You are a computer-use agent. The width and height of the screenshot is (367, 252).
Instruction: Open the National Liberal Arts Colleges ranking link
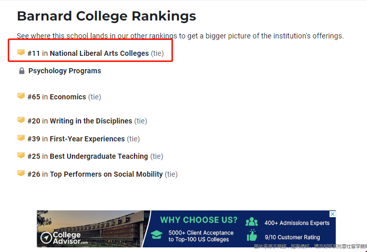click(99, 53)
